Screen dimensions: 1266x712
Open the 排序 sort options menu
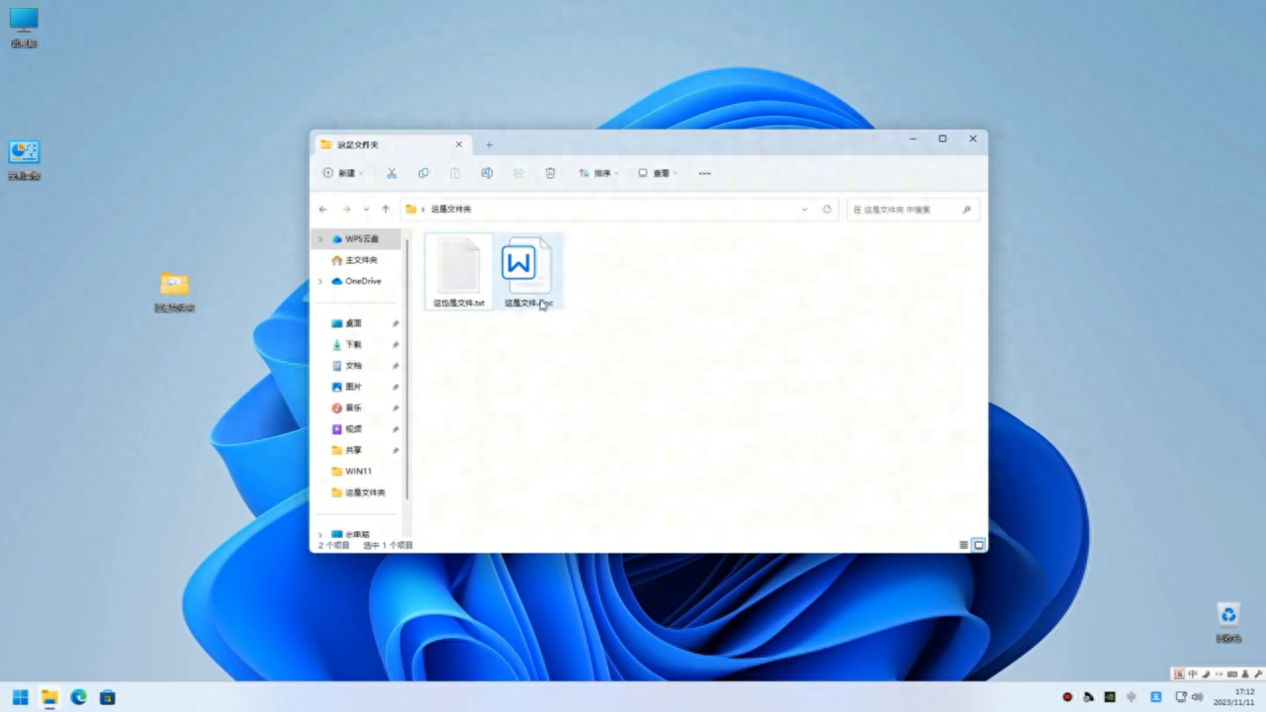598,173
